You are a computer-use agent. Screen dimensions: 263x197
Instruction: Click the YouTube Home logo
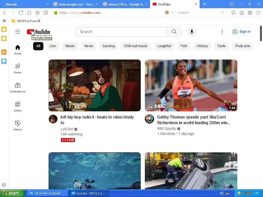point(39,32)
